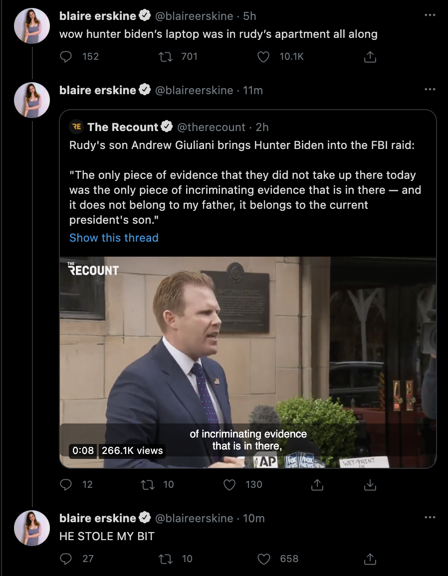Open more options on the first tweet
Image resolution: width=448 pixels, height=576 pixels.
pos(430,15)
